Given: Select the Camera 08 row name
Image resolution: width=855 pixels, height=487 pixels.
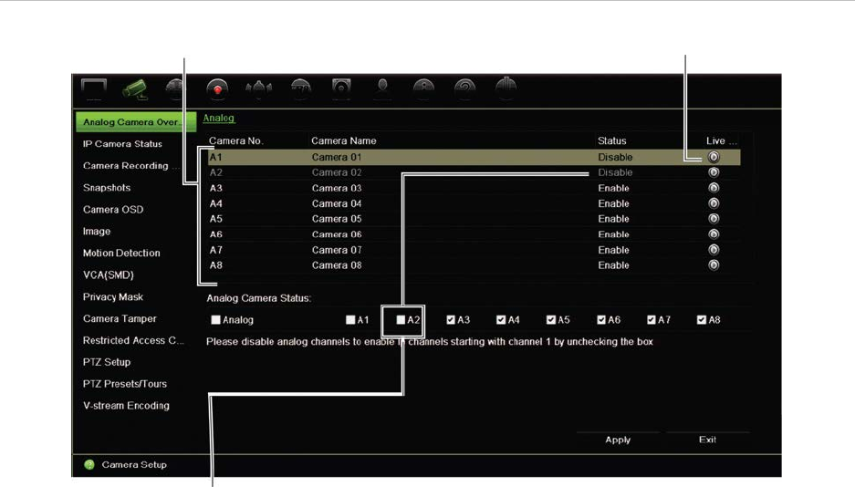Looking at the screenshot, I should 337,265.
